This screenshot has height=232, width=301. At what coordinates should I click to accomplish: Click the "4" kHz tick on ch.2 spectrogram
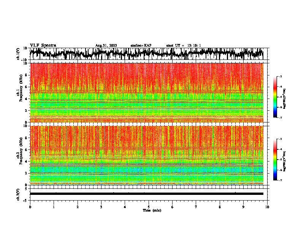point(27,161)
